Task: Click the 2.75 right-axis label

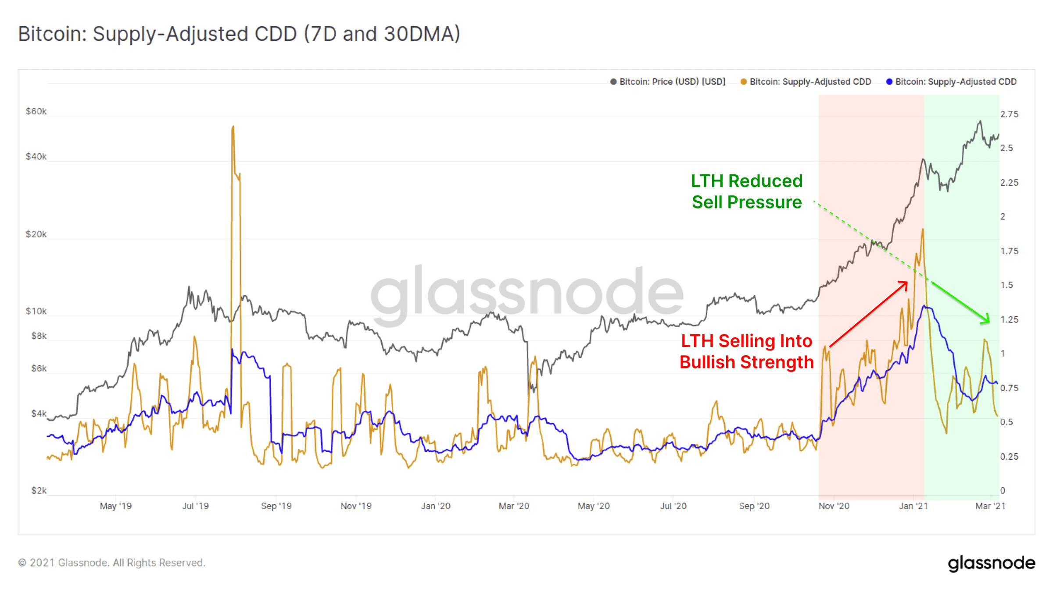Action: (1009, 114)
